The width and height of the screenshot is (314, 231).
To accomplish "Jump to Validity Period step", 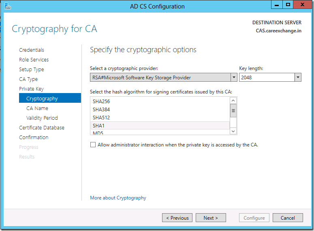I will tap(42, 118).
